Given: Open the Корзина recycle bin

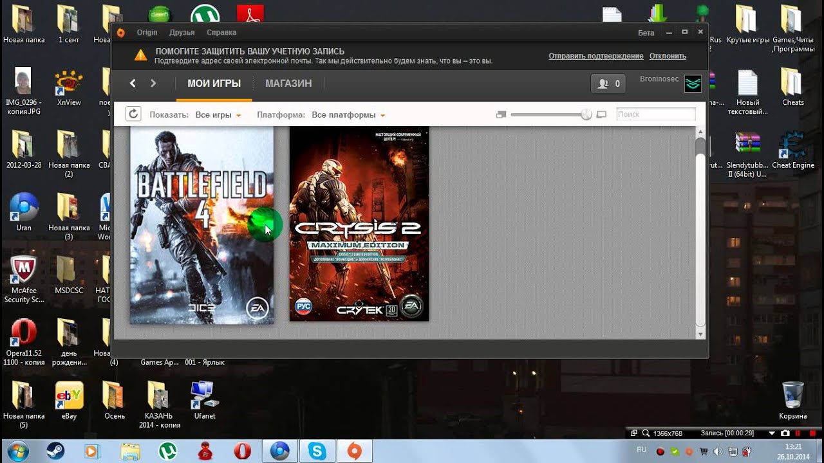Looking at the screenshot, I should 792,401.
